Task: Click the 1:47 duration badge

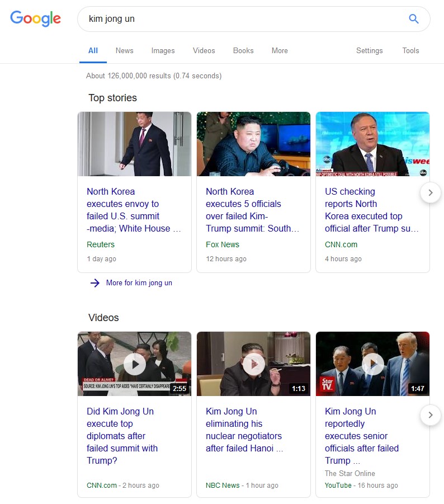Action: (418, 388)
